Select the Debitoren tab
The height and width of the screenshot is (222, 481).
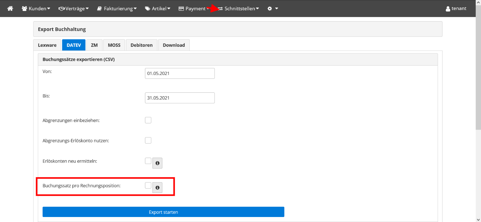tap(142, 45)
